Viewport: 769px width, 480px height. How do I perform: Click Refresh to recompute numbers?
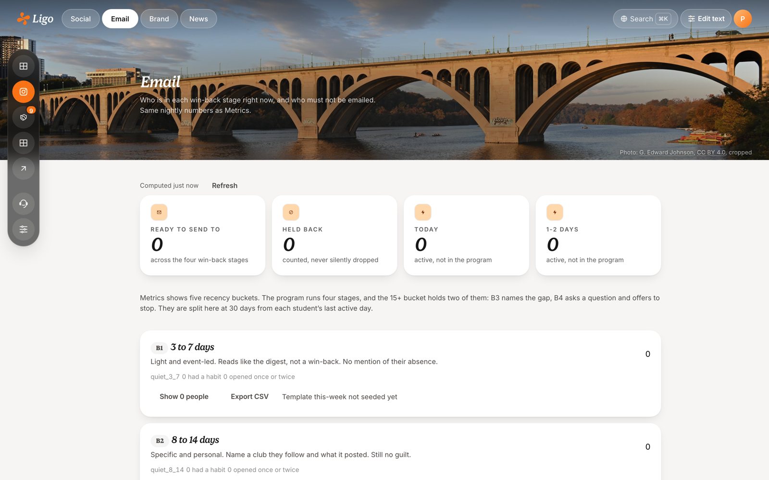[224, 186]
